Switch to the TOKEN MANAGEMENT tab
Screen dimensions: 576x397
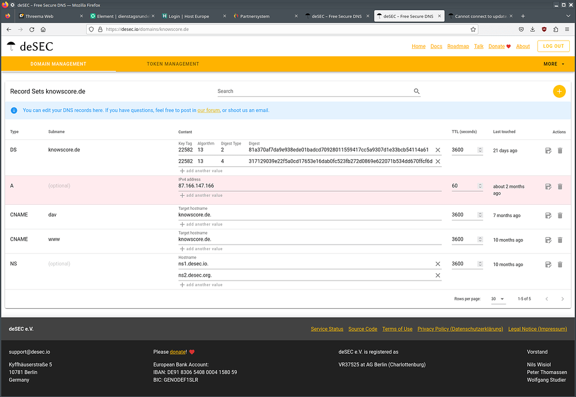[173, 64]
